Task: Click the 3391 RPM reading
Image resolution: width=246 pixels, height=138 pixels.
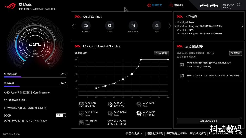Action: 120,124
